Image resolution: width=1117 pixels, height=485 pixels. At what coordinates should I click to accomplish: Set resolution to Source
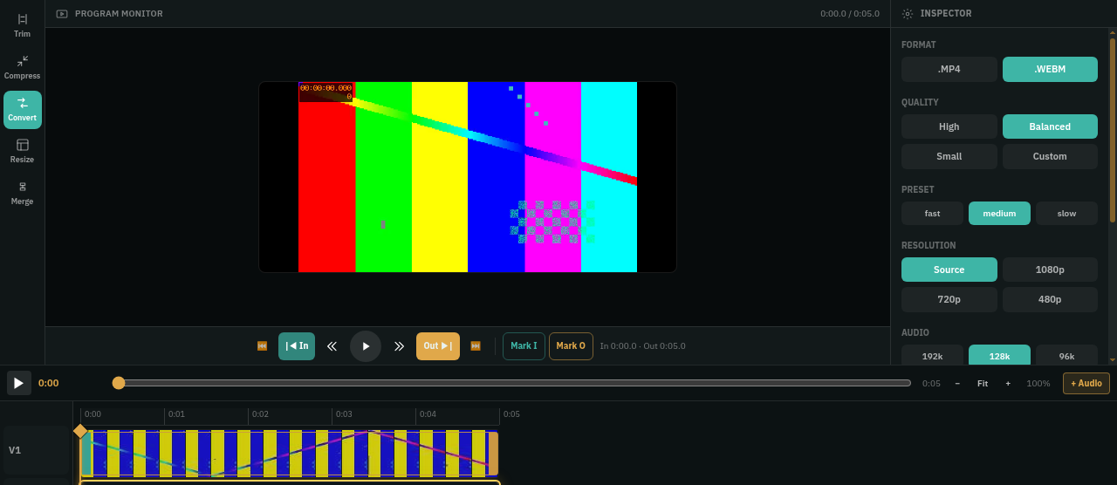tap(949, 270)
